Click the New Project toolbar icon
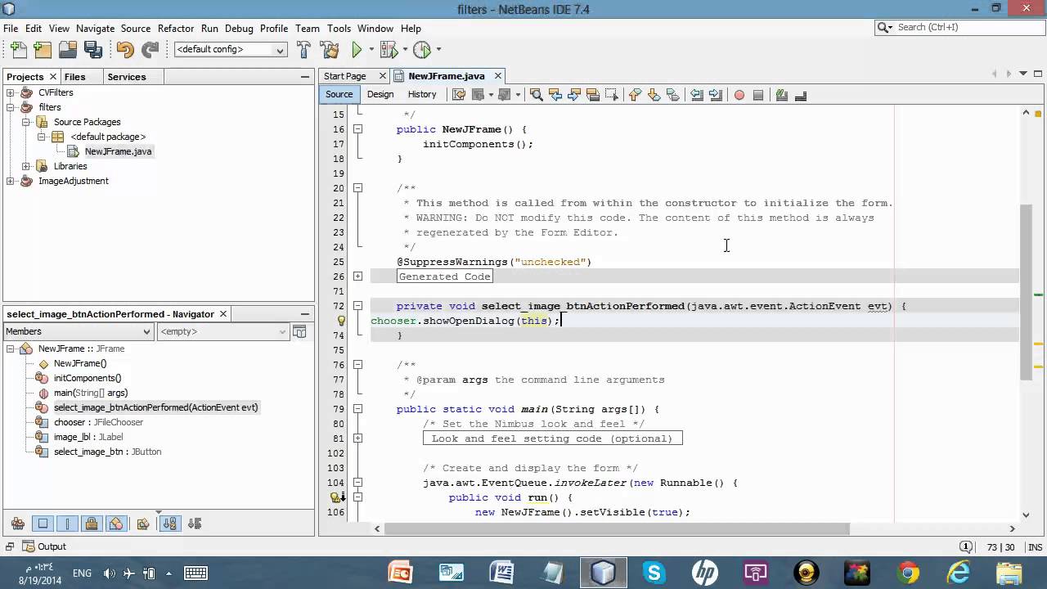 pyautogui.click(x=43, y=50)
